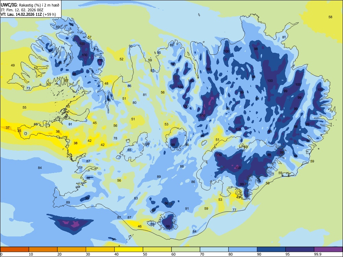Click the map value '97' in the Westfjords
The height and width of the screenshot is (257, 343).
coord(50,51)
